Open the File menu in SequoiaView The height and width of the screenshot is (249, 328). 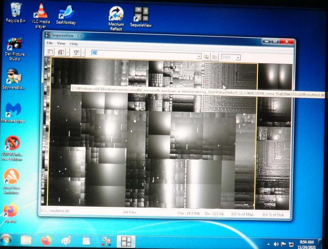[50, 43]
